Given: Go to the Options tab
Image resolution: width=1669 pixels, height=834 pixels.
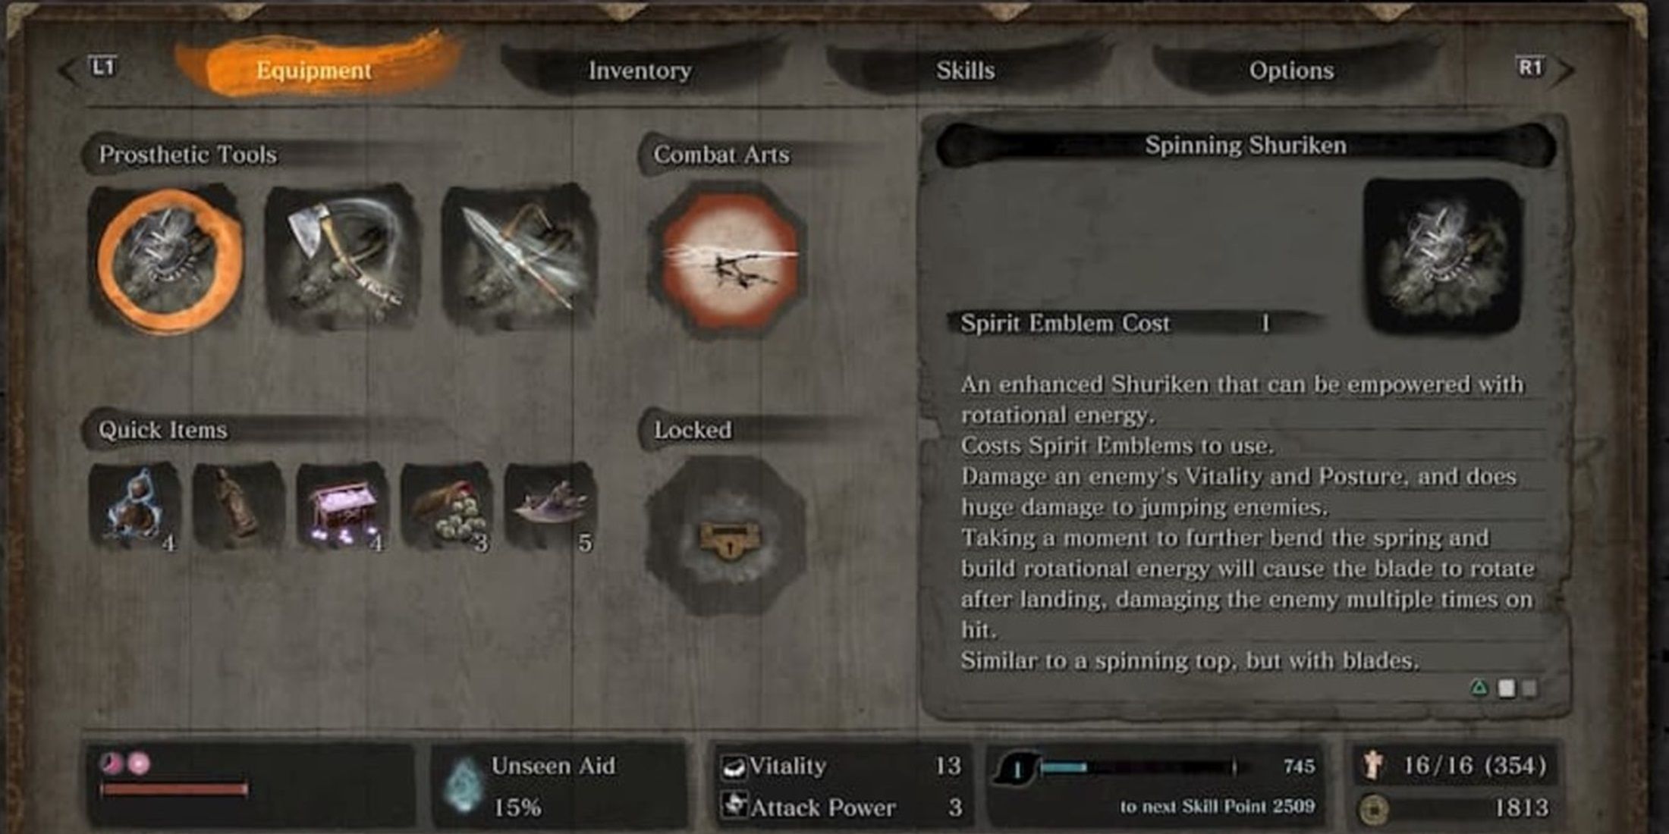Looking at the screenshot, I should (x=1291, y=70).
